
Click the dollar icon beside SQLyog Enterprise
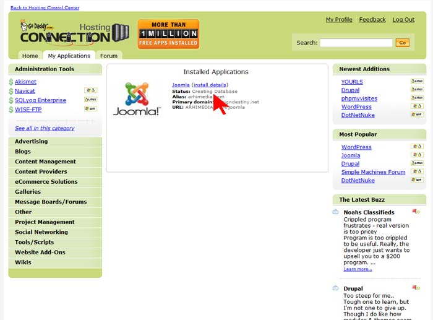pyautogui.click(x=11, y=100)
